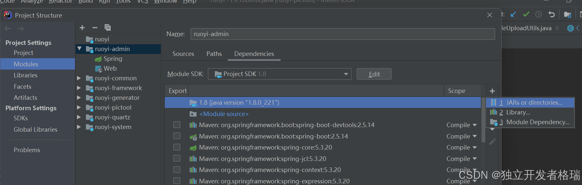This screenshot has width=582, height=185.
Task: Click the copy module icon
Action: tap(108, 28)
